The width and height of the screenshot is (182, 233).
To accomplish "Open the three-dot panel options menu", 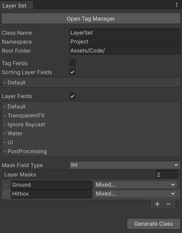I will 177,5.
